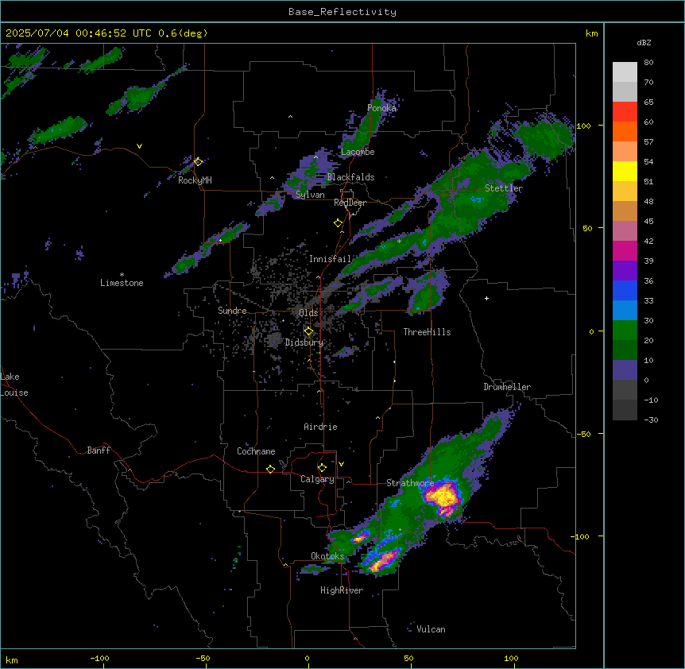Image resolution: width=685 pixels, height=669 pixels.
Task: Click the yellow v marker northwest of RockyMH
Action: tap(139, 146)
